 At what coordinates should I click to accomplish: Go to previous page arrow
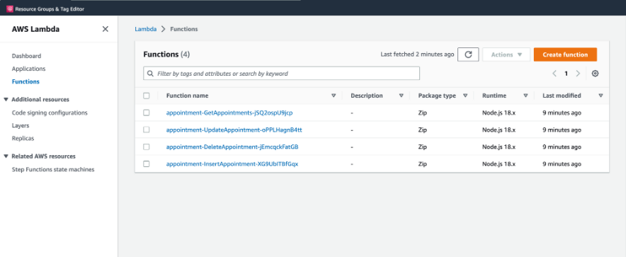[x=554, y=74]
